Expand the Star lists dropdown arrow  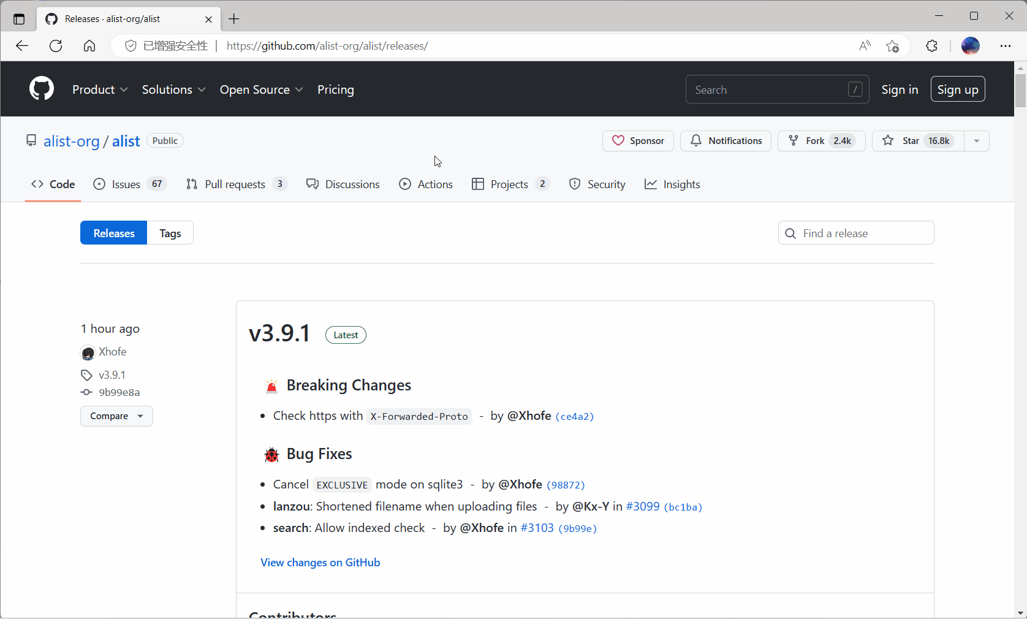click(977, 141)
